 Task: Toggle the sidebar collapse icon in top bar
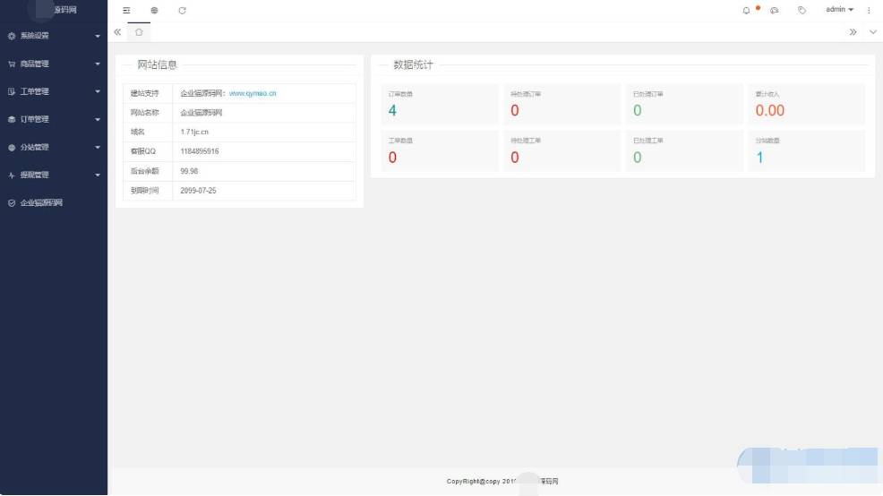point(126,11)
